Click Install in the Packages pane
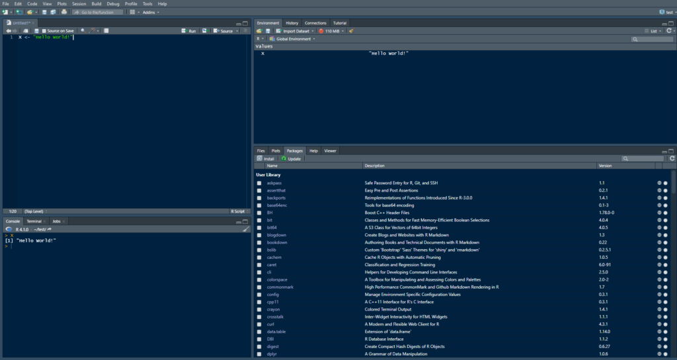This screenshot has width=677, height=360. click(266, 159)
